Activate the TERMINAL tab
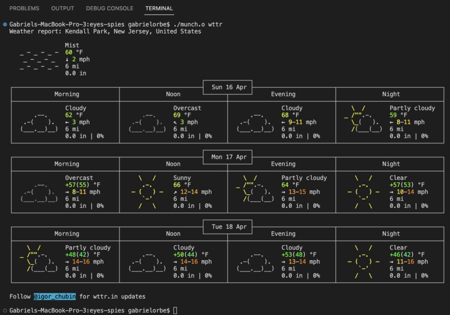The height and width of the screenshot is (315, 450). [x=159, y=8]
